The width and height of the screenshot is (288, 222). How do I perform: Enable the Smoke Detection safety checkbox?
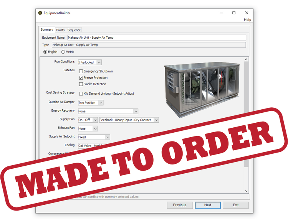coord(81,84)
